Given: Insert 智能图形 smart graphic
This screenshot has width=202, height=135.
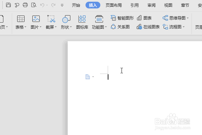Looking at the screenshot, I should click(122, 18).
